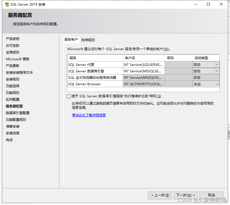Select 实例配置 in the sidebar
230x205 pixels.
click(12, 99)
